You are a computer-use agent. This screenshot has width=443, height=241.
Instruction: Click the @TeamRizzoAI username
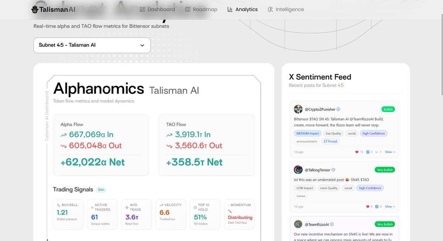pyautogui.click(x=317, y=224)
